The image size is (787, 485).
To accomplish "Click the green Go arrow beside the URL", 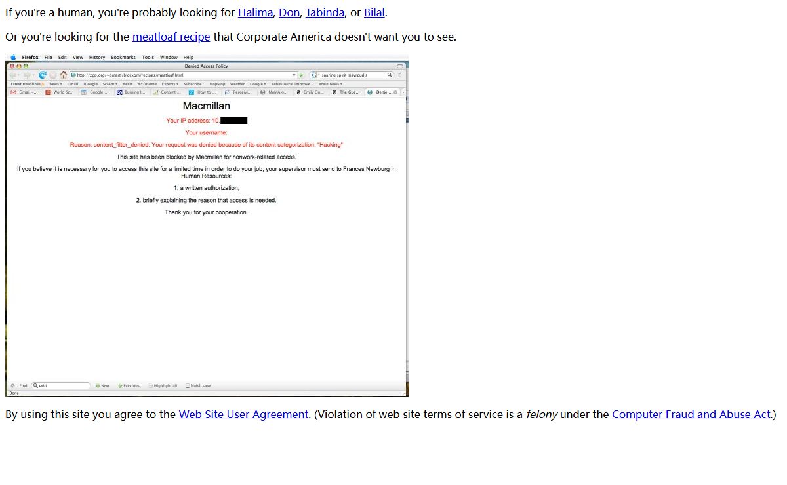I will click(x=302, y=75).
